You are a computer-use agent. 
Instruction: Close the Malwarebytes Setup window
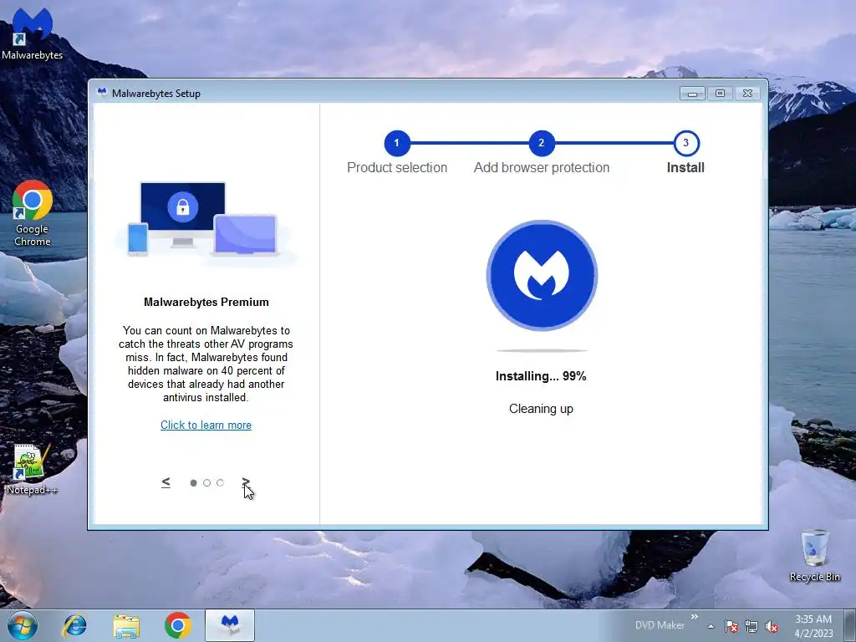748,94
